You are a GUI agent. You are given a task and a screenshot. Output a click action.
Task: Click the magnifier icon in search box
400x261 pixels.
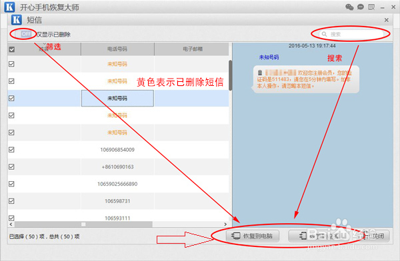(x=324, y=34)
